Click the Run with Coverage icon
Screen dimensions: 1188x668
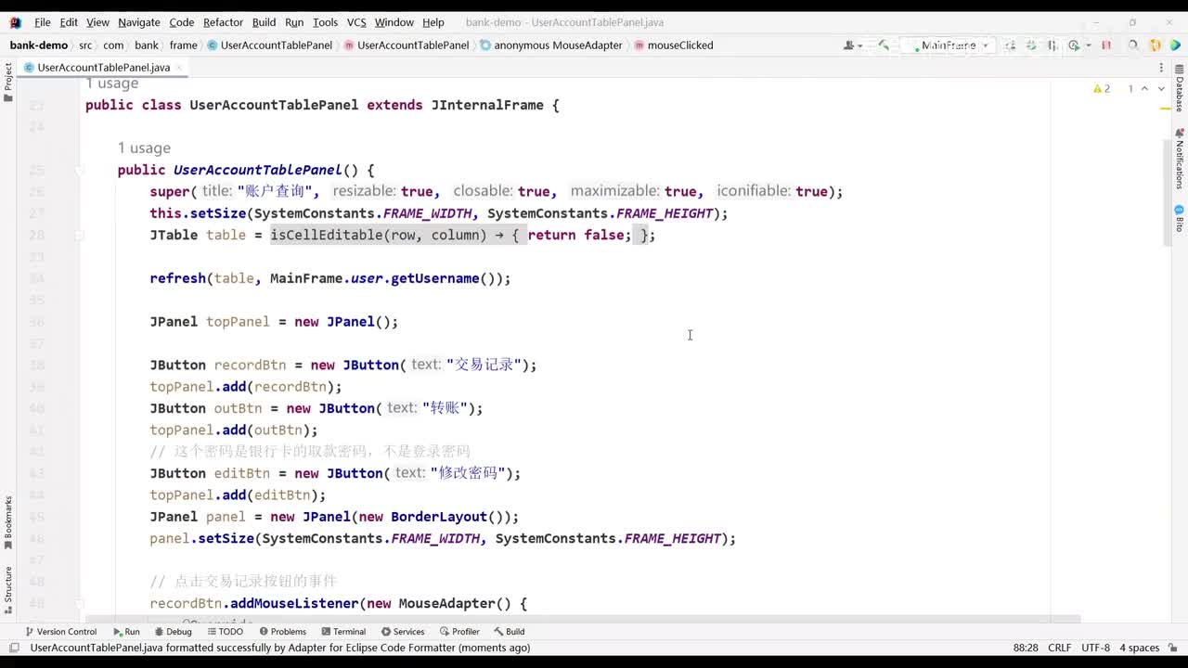(1052, 45)
